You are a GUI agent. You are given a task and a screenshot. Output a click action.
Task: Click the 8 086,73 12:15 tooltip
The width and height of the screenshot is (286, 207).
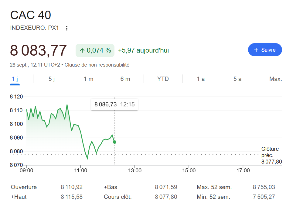(x=114, y=105)
